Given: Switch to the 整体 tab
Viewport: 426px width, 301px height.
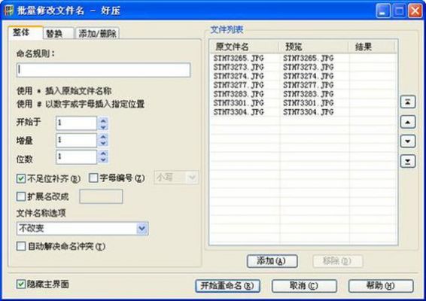Looking at the screenshot, I should click(x=26, y=33).
